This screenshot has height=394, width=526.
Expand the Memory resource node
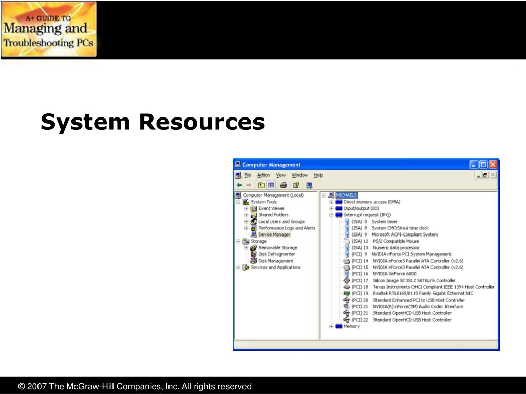331,326
